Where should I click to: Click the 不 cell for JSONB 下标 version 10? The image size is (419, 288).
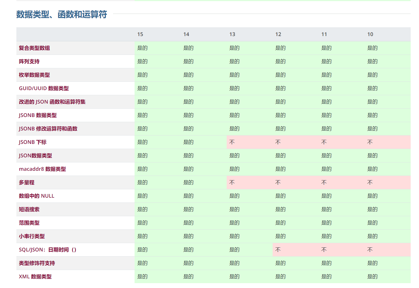[388, 142]
